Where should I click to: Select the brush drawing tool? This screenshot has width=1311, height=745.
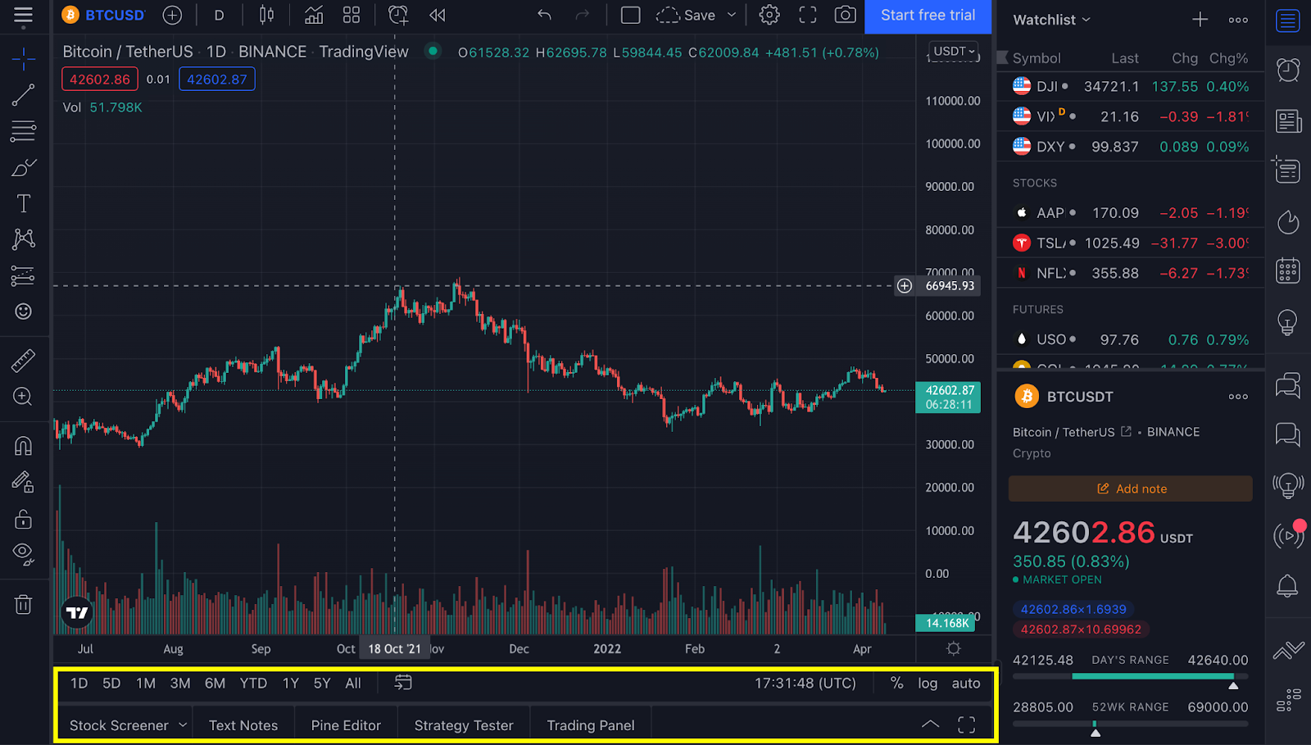[x=23, y=167]
